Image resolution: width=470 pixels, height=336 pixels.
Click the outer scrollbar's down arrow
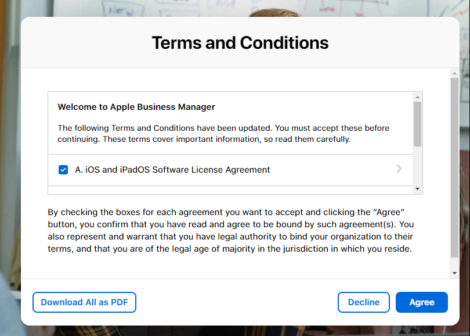click(x=453, y=271)
